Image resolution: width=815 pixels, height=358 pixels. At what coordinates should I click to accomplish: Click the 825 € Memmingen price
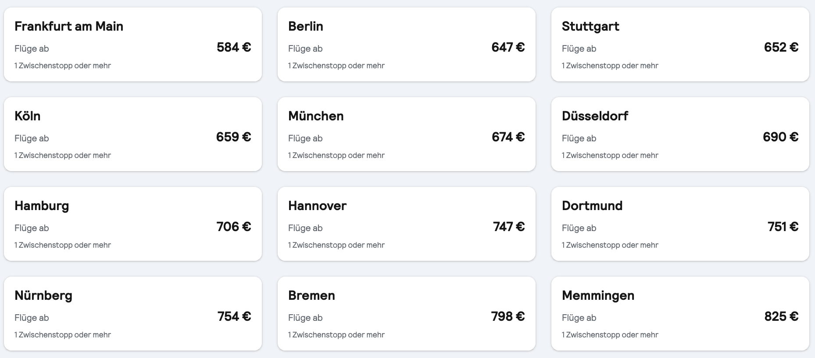(x=781, y=316)
